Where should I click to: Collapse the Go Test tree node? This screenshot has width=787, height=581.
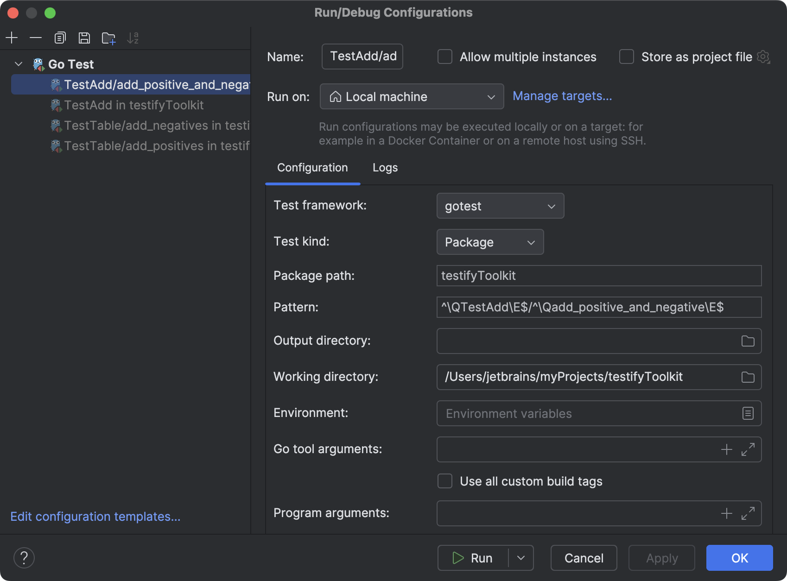[x=18, y=64]
